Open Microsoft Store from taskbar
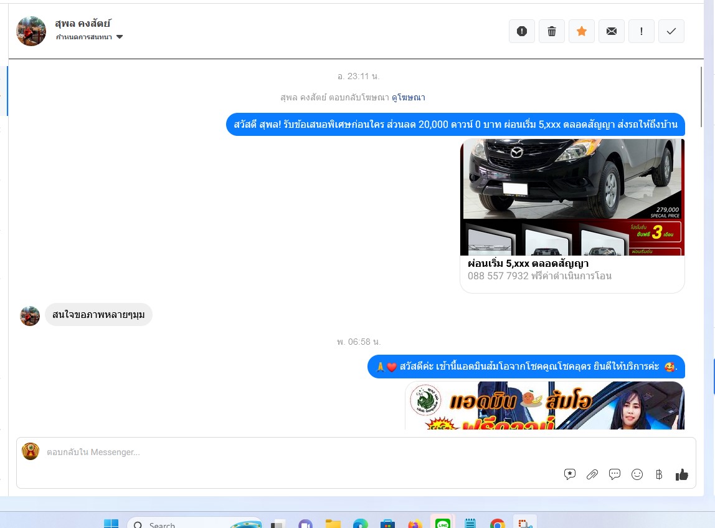Screen dimensions: 715x528 coord(387,524)
